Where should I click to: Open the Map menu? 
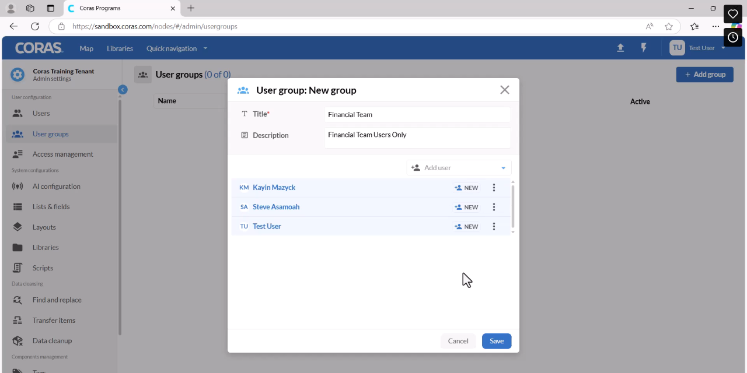point(86,48)
